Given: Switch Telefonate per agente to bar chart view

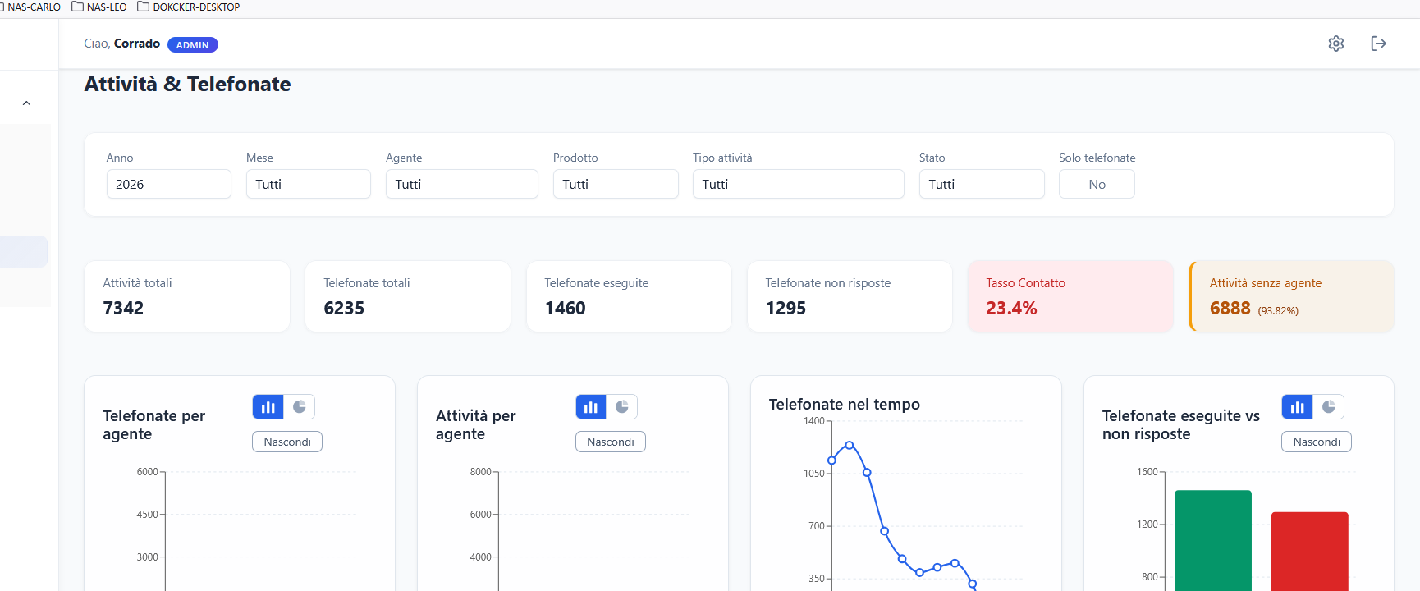Looking at the screenshot, I should click(x=268, y=407).
